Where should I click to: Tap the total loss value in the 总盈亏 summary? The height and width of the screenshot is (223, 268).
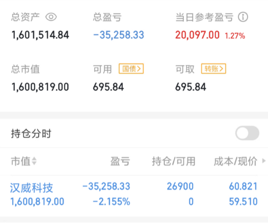(x=119, y=35)
